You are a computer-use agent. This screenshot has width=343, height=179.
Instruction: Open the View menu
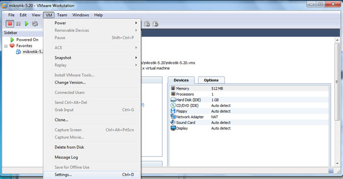pos(36,15)
